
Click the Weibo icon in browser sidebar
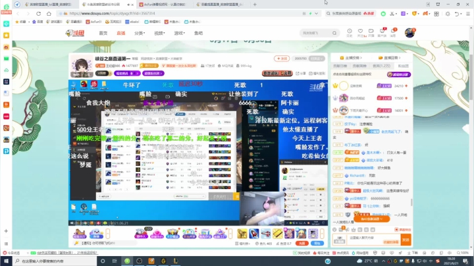[x=6, y=47]
